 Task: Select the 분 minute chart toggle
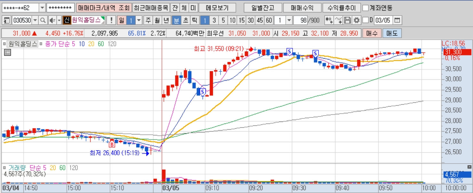[x=176, y=20]
